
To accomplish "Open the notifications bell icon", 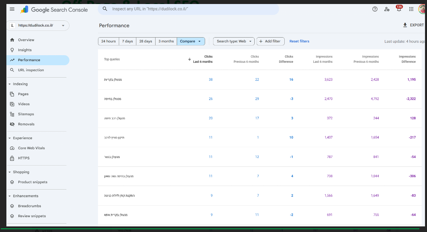I will click(399, 10).
